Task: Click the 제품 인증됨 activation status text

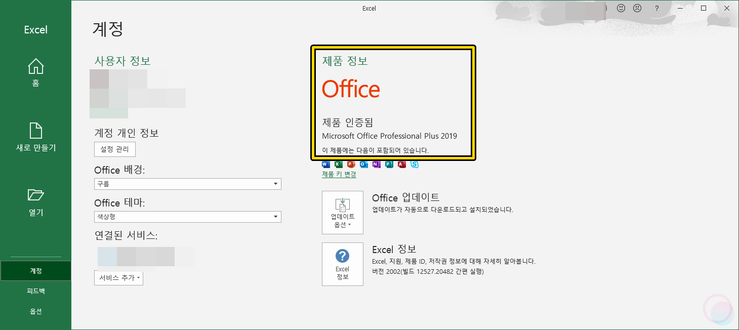Action: tap(348, 122)
